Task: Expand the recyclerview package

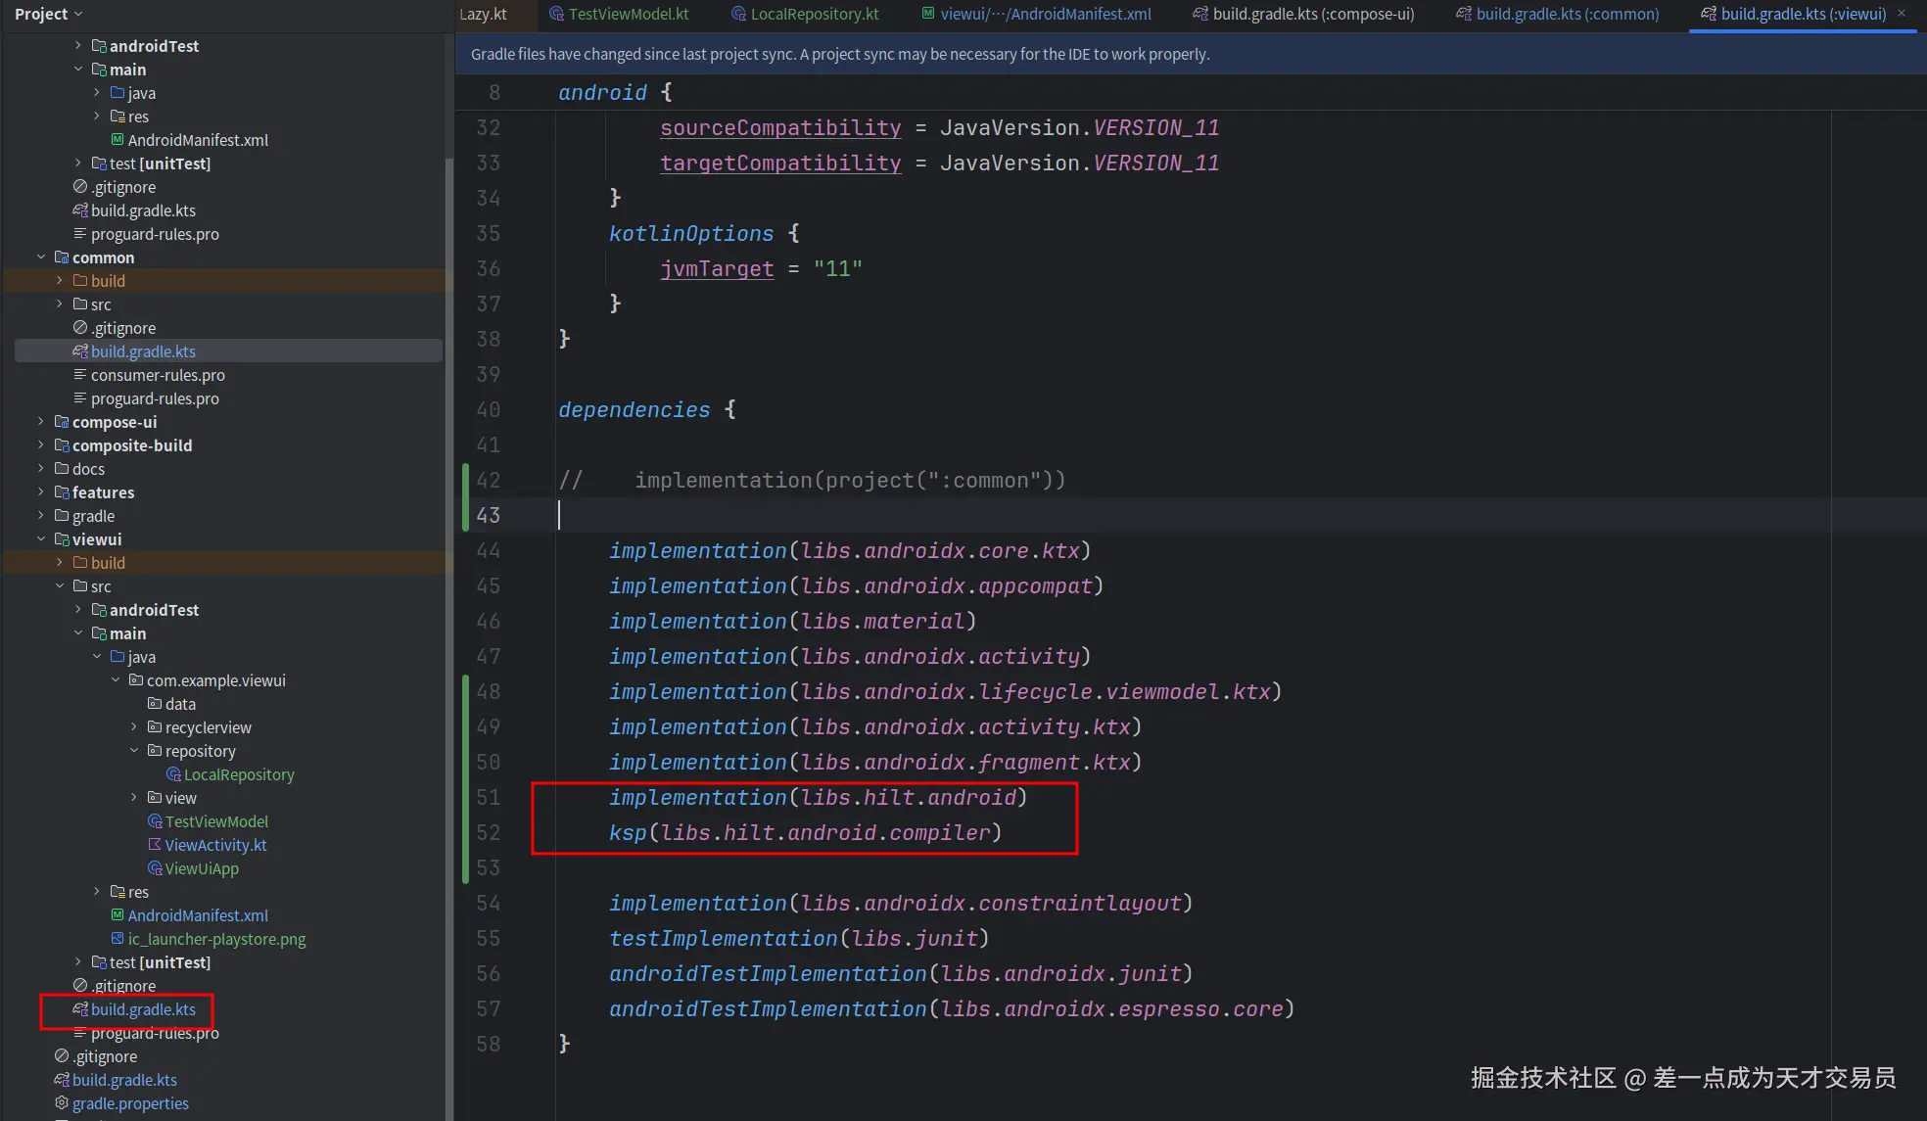Action: coord(134,727)
